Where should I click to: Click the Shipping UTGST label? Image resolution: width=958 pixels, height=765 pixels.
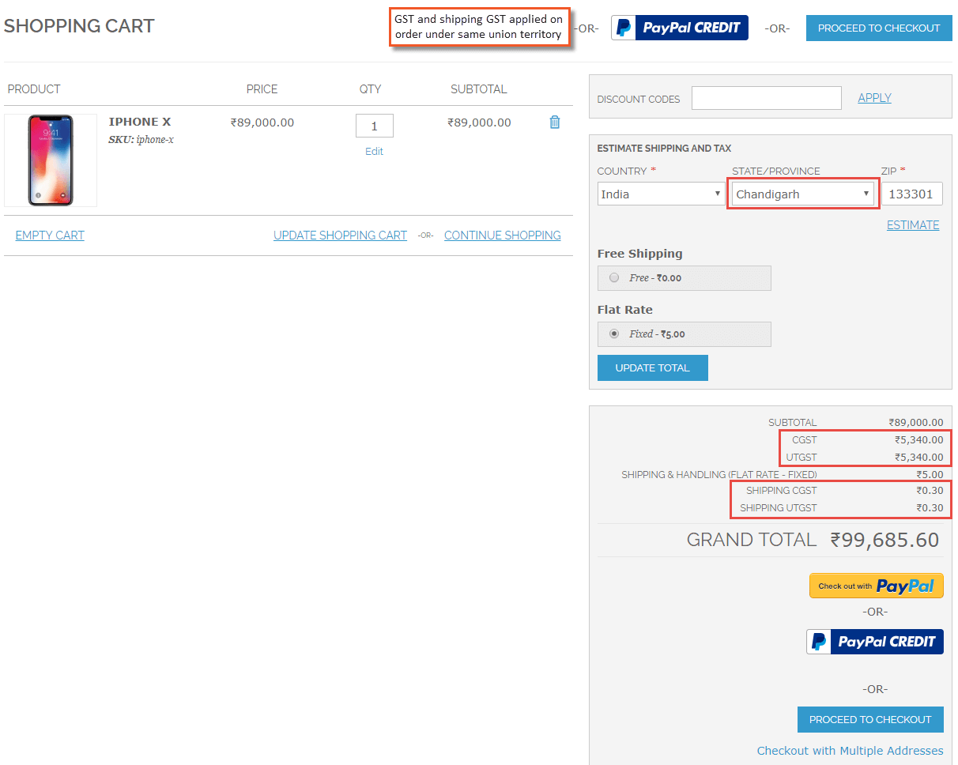pos(779,508)
